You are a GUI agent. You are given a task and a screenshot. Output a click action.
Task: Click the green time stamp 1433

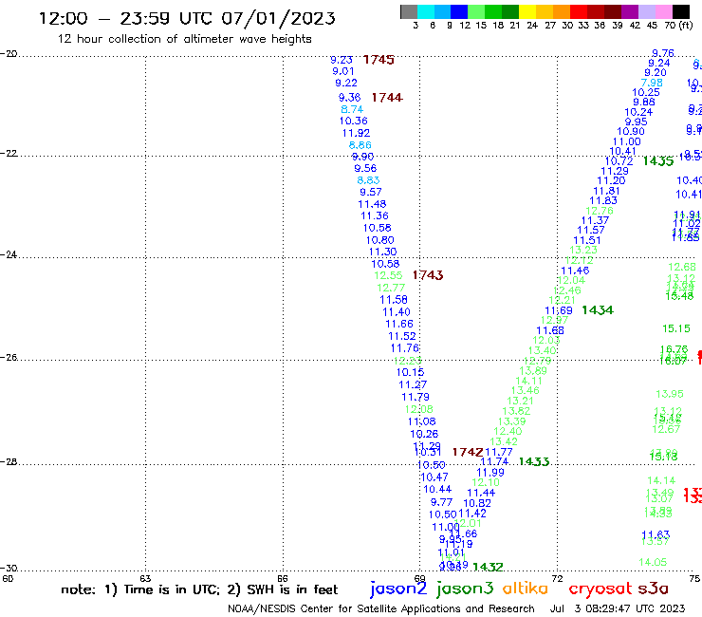coord(534,461)
